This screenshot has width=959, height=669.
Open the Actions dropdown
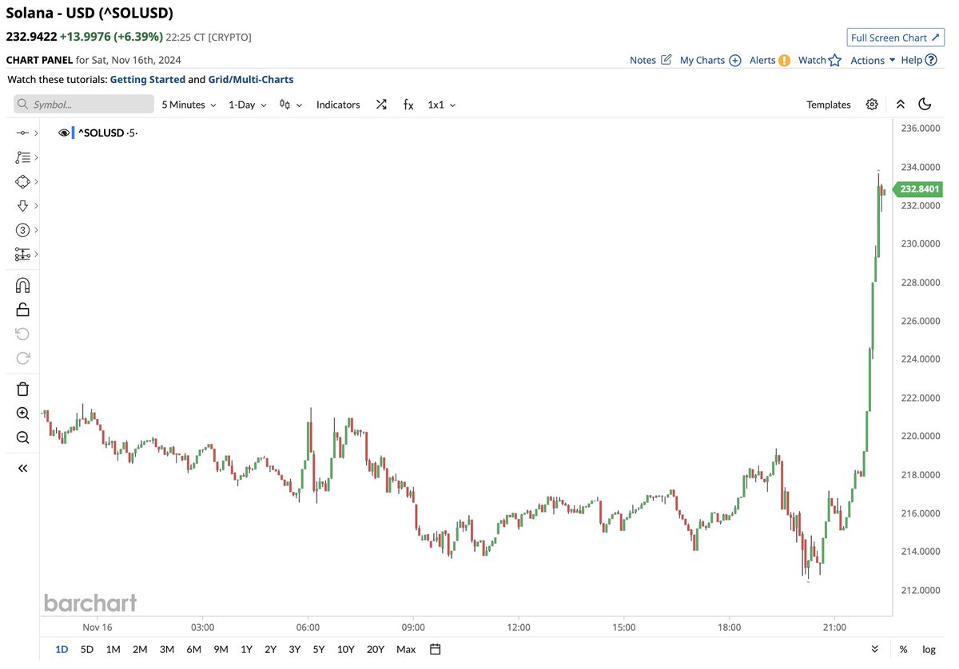pyautogui.click(x=873, y=60)
